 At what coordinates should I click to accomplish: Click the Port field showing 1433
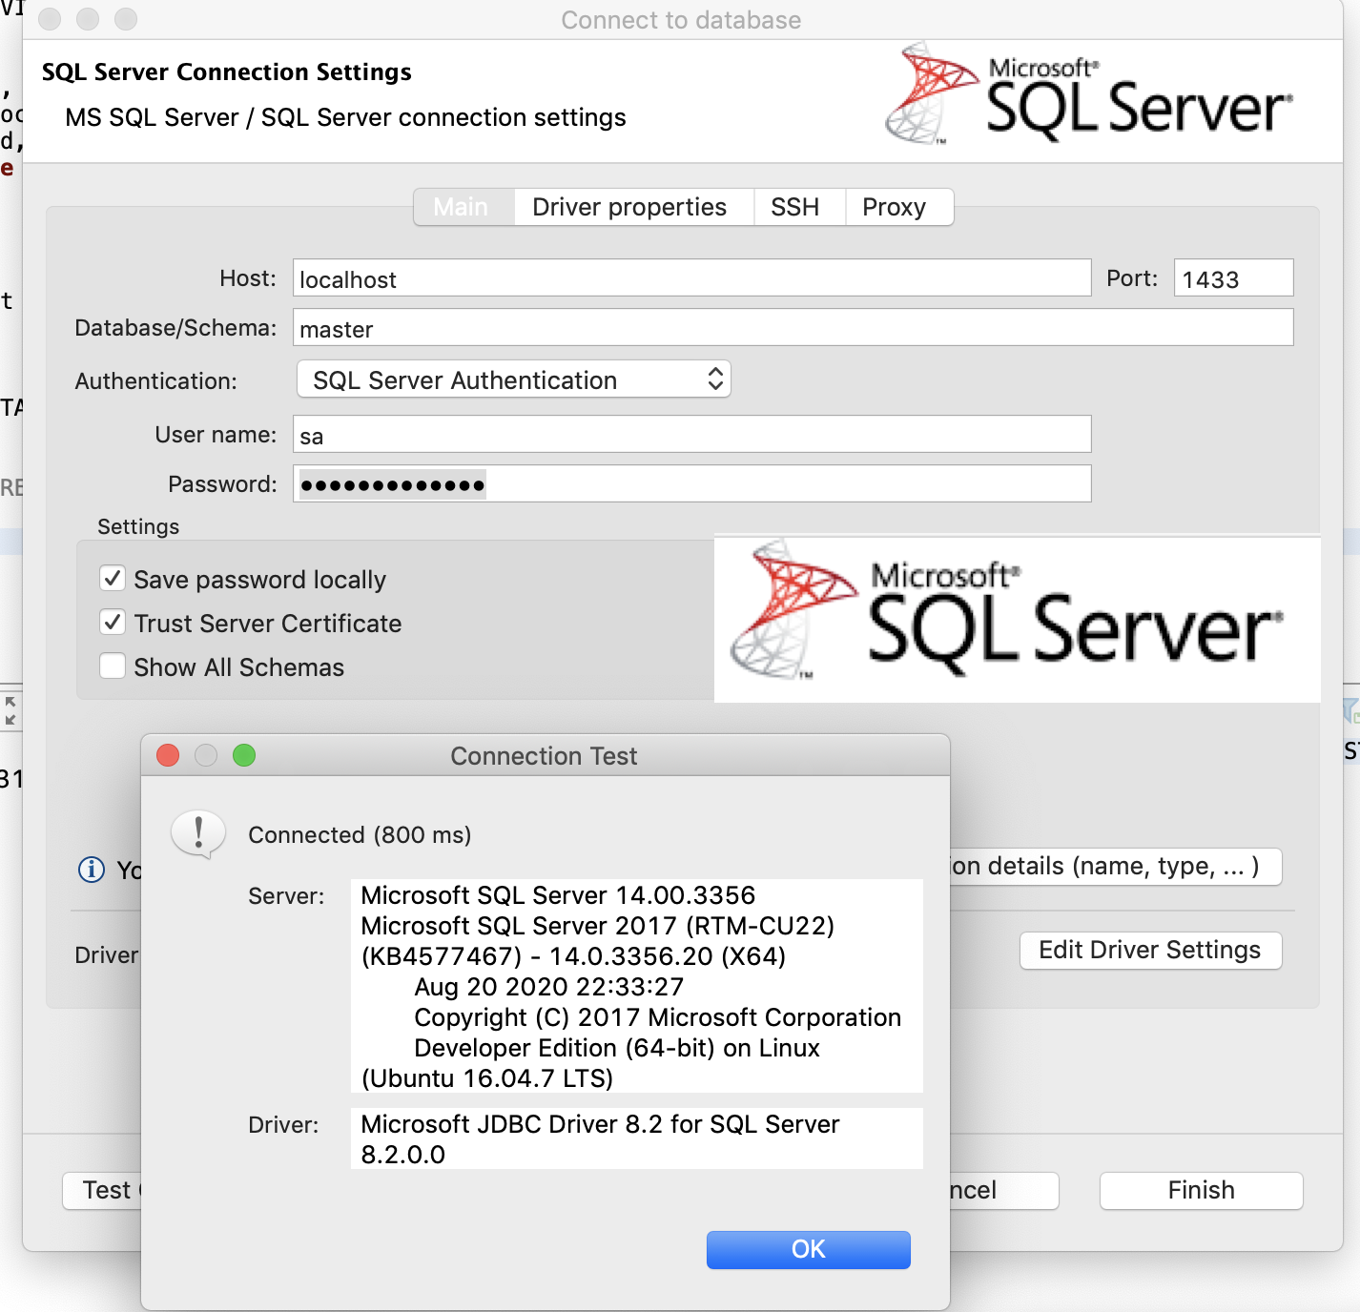point(1232,277)
